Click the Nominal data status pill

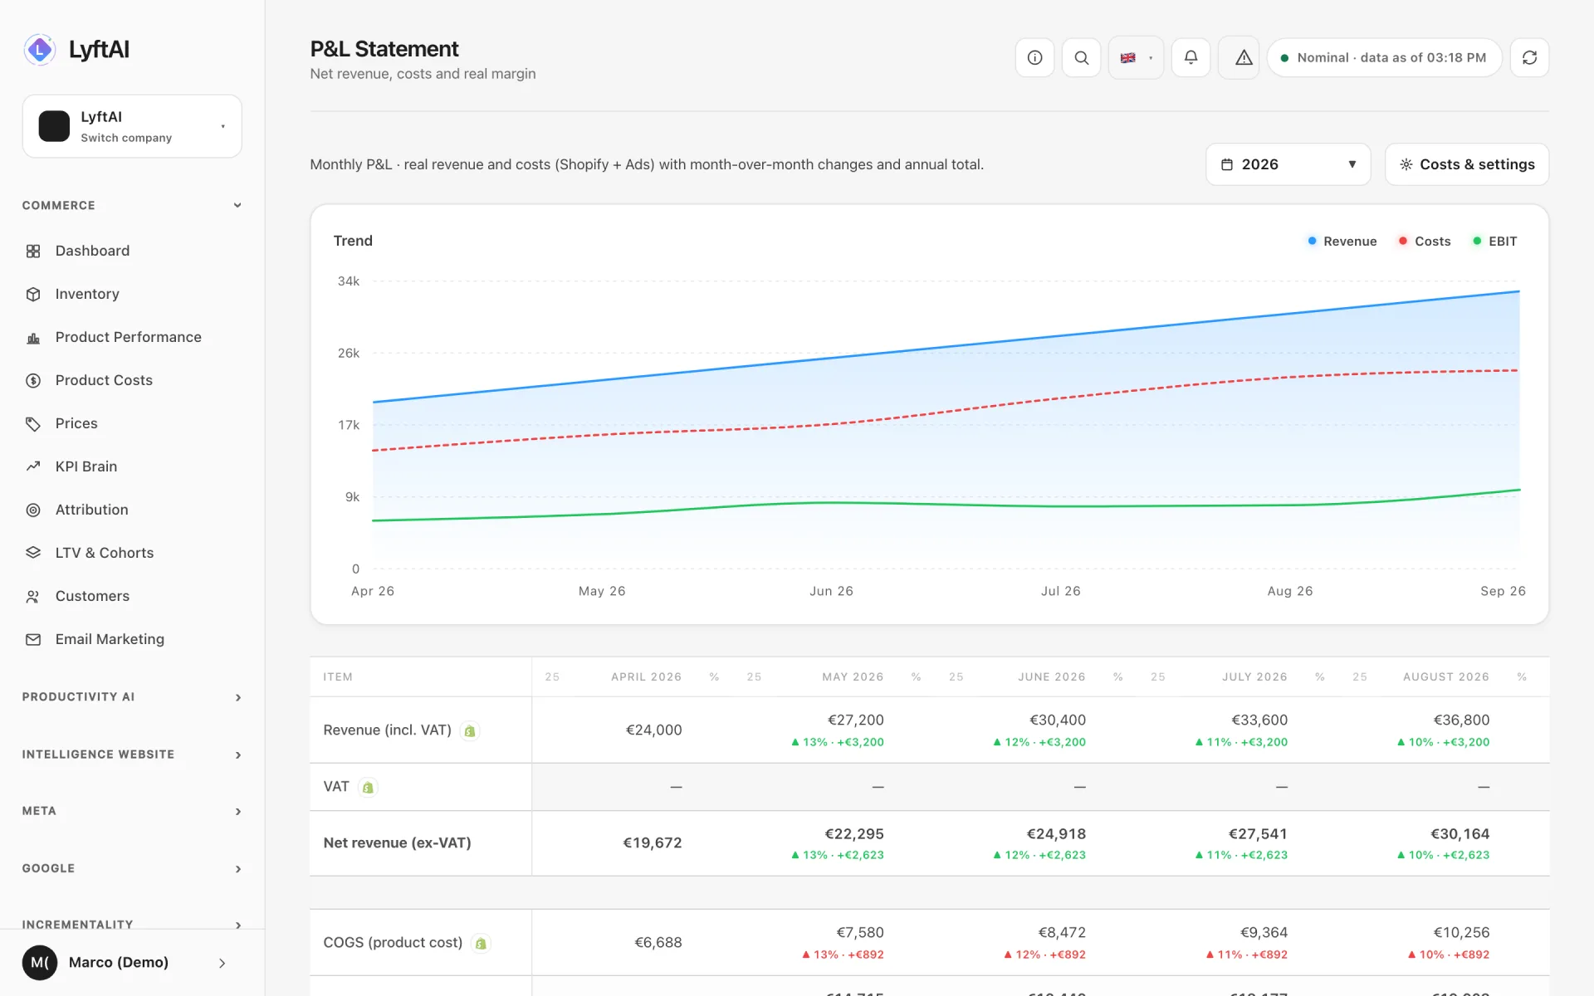pos(1384,57)
